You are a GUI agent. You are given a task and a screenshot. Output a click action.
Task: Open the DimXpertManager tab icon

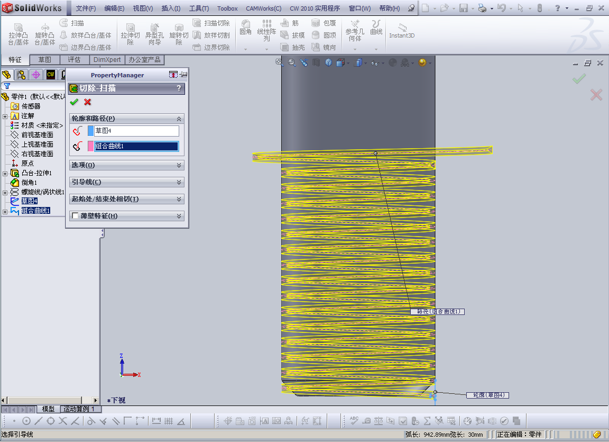click(36, 75)
